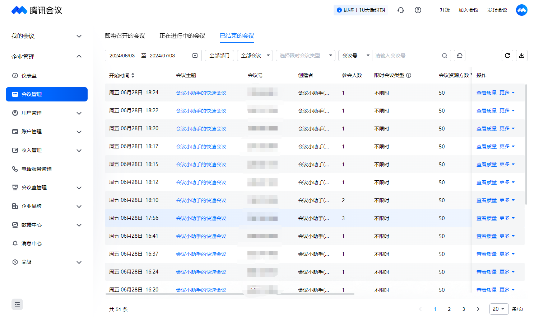Image resolution: width=539 pixels, height=323 pixels.
Task: Click the reset filters icon
Action: pyautogui.click(x=459, y=56)
